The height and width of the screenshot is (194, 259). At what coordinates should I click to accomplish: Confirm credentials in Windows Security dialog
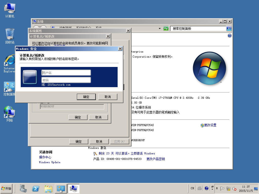pos(86,97)
